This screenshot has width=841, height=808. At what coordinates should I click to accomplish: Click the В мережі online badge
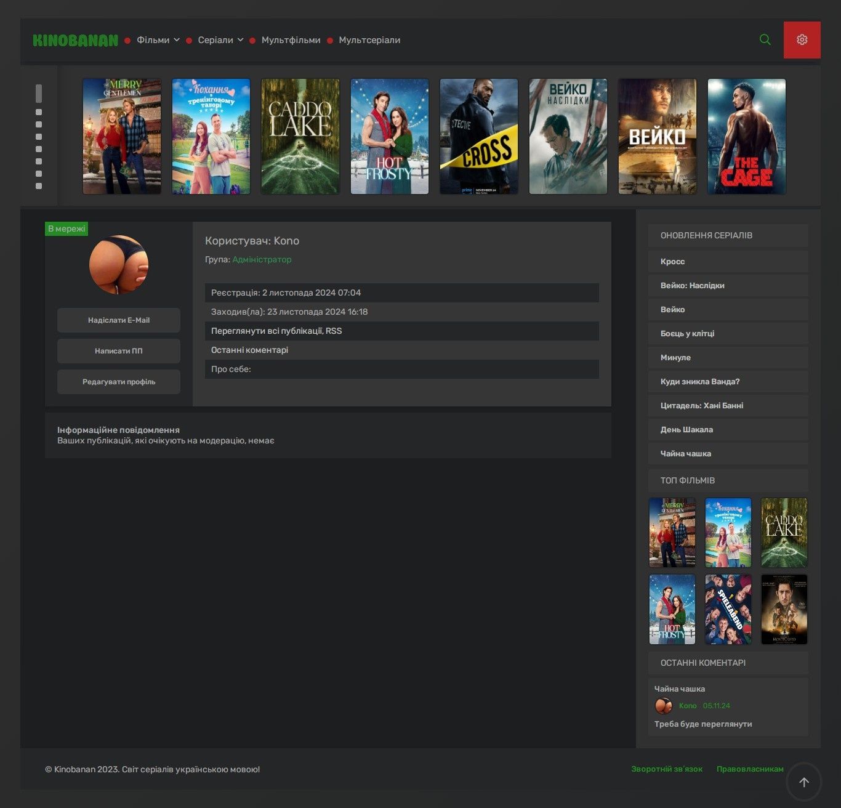coord(66,228)
